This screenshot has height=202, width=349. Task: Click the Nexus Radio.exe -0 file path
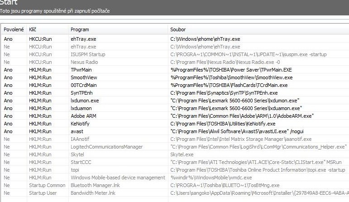click(225, 62)
